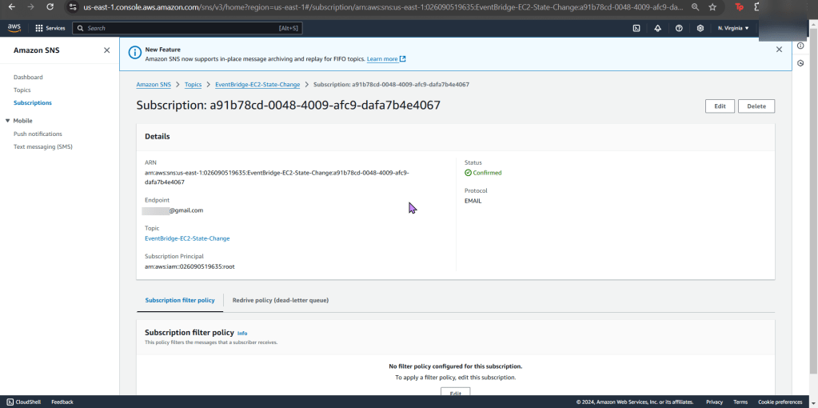Bookmark this page with the star icon
This screenshot has width=818, height=408.
(x=712, y=6)
